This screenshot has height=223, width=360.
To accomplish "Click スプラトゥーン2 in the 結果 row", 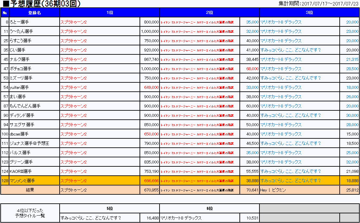I will coord(73,190).
